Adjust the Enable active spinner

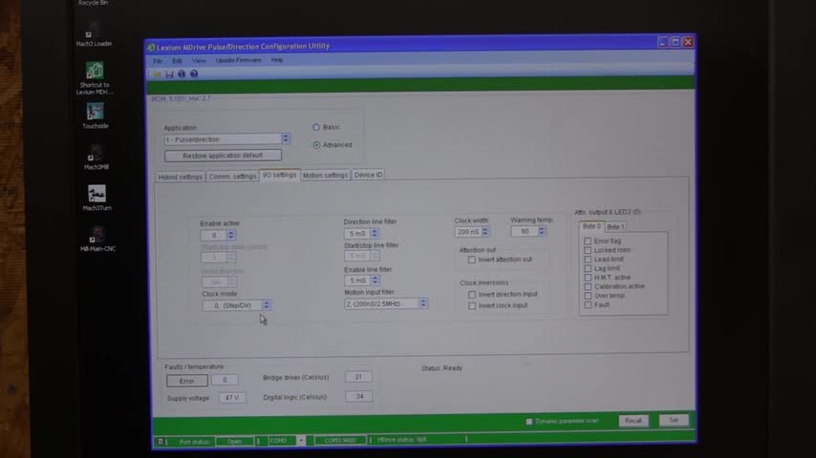coord(231,236)
